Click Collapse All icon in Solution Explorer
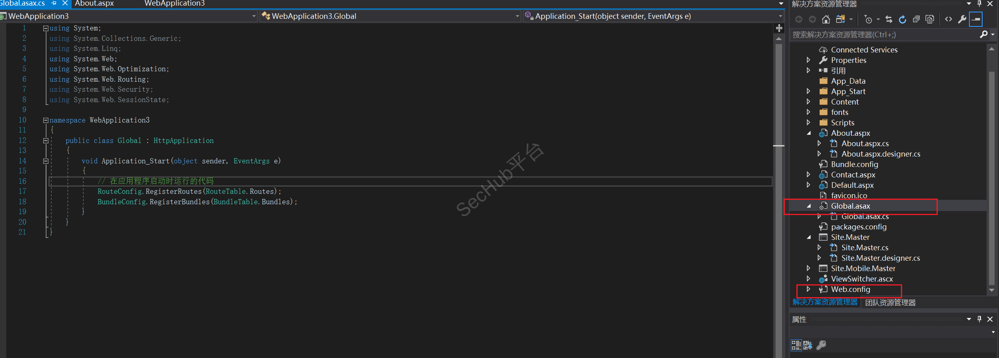Viewport: 999px width, 358px height. [x=916, y=19]
